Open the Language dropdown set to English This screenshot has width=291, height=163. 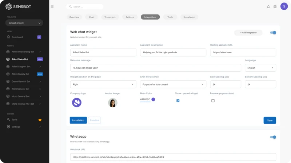pyautogui.click(x=260, y=68)
